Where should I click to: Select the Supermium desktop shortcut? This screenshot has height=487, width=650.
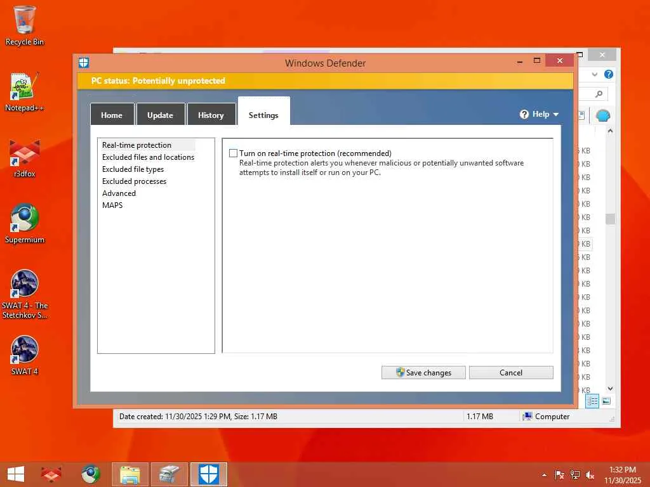point(25,224)
